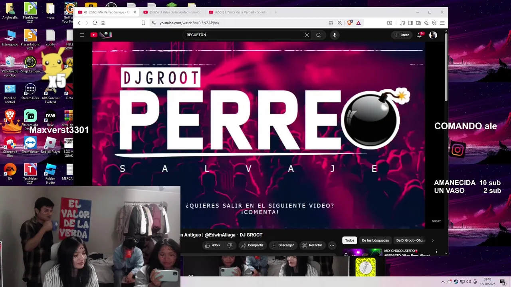This screenshot has height=287, width=511.
Task: Go back in browser history
Action: pos(79,23)
